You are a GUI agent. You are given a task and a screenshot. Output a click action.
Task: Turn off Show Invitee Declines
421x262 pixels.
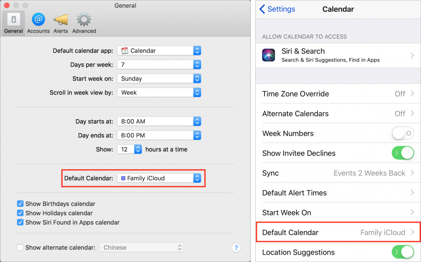click(x=403, y=153)
